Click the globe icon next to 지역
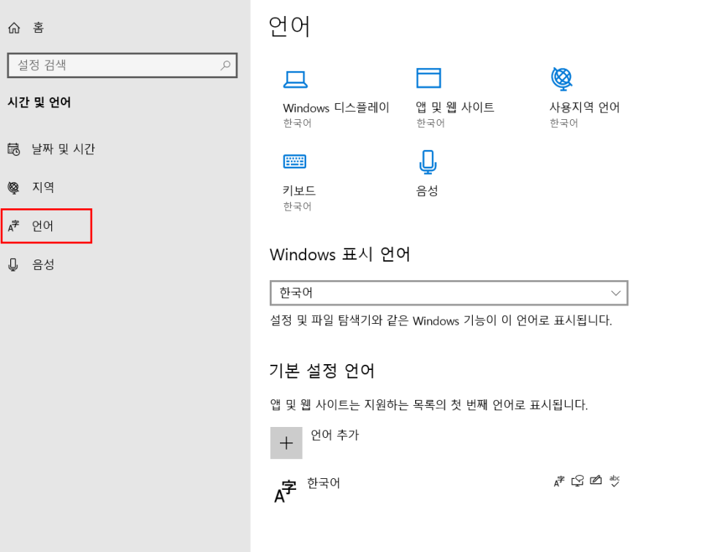Screen dimensions: 706x552 (x=13, y=187)
